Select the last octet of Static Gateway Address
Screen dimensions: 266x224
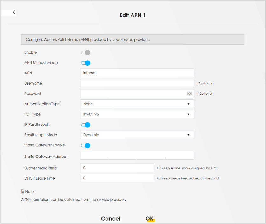tap(180, 156)
